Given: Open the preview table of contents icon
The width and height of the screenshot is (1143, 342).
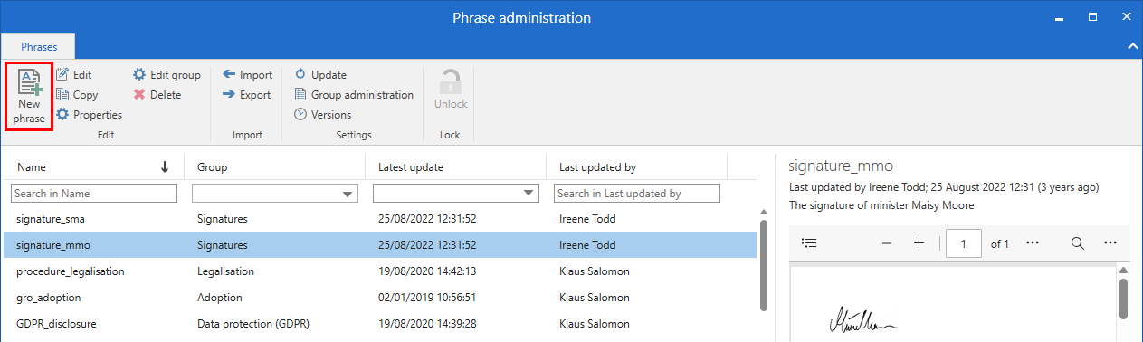Looking at the screenshot, I should 810,243.
